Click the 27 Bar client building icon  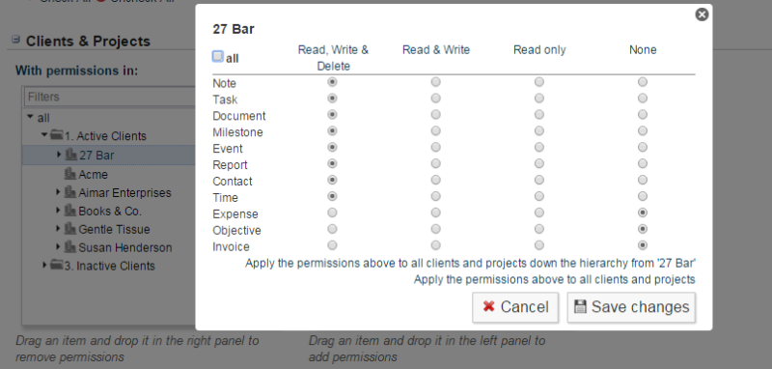coord(71,155)
